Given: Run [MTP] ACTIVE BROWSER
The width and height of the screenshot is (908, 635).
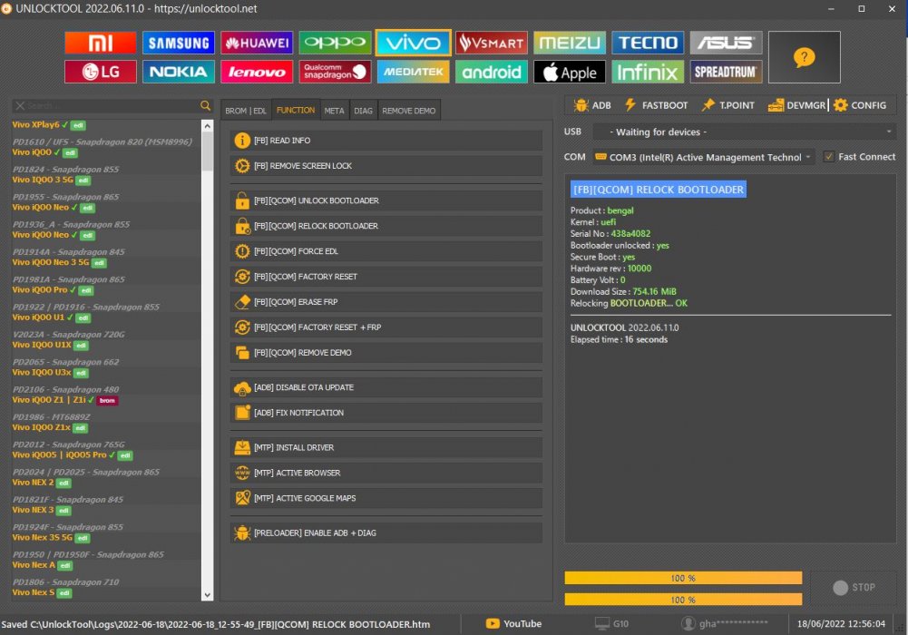Looking at the screenshot, I should [386, 473].
